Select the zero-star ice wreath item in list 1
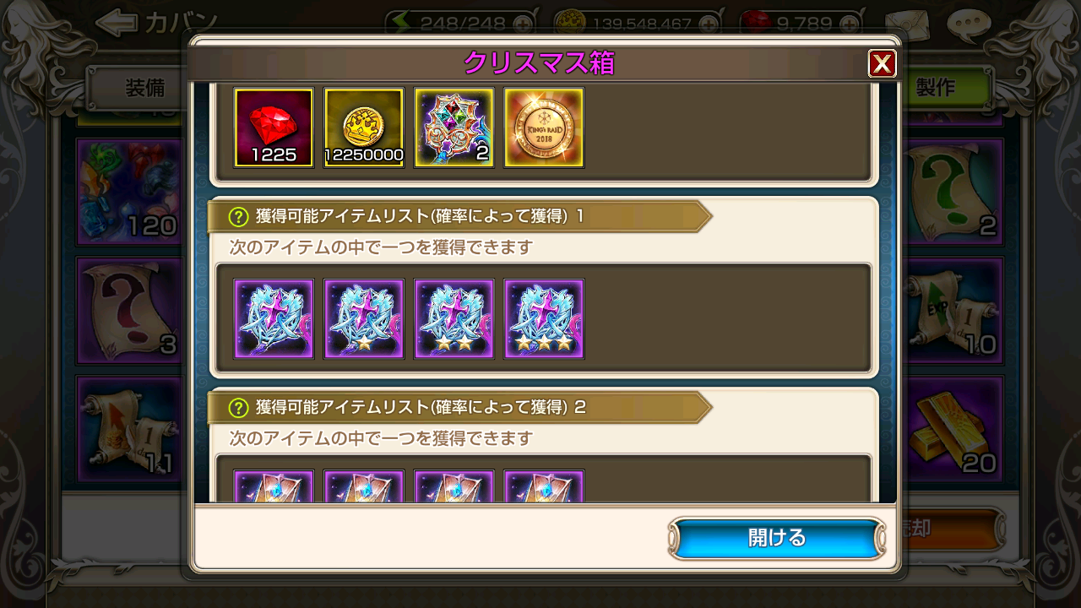The height and width of the screenshot is (608, 1081). click(274, 319)
